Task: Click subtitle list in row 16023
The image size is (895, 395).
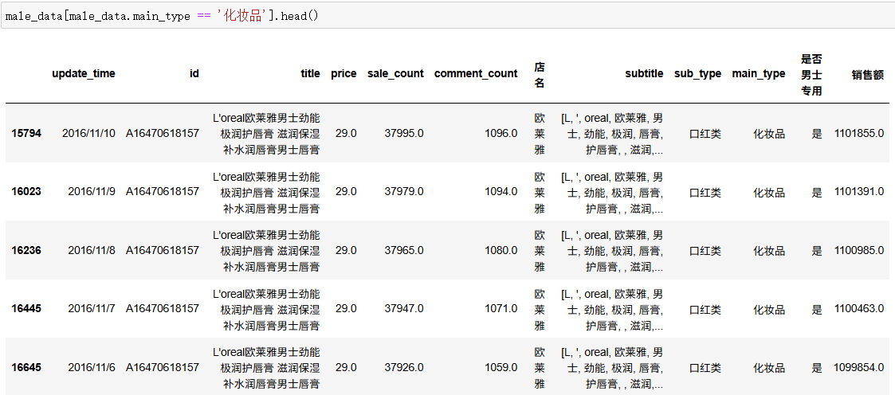Action: coord(612,192)
